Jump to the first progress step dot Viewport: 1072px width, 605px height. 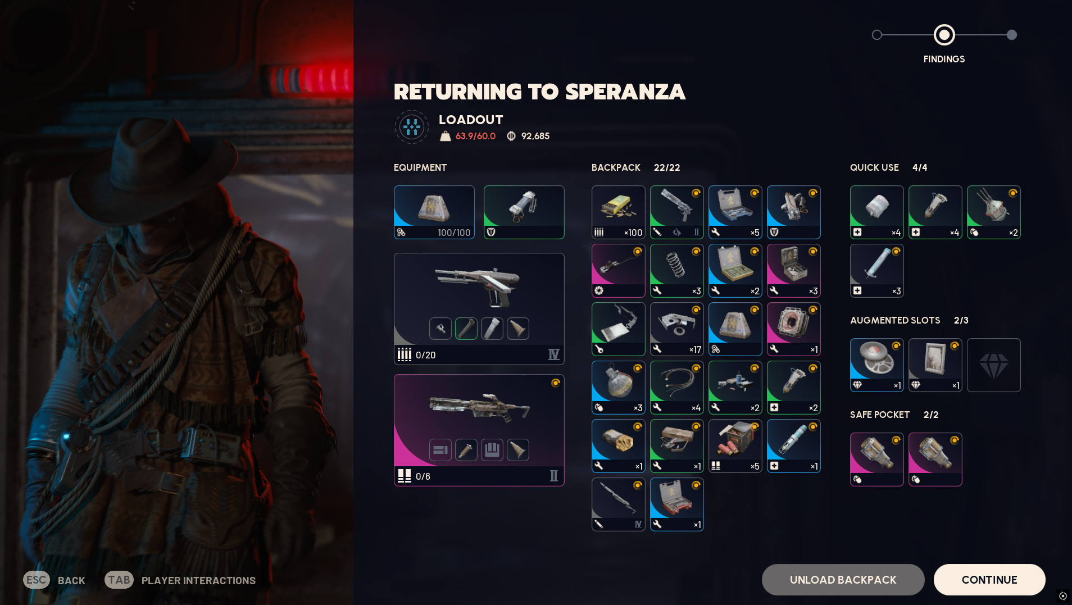point(876,35)
